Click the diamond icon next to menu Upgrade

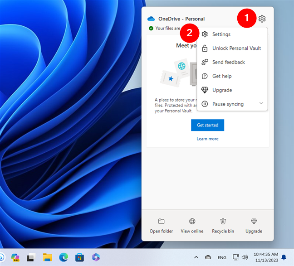[205, 90]
